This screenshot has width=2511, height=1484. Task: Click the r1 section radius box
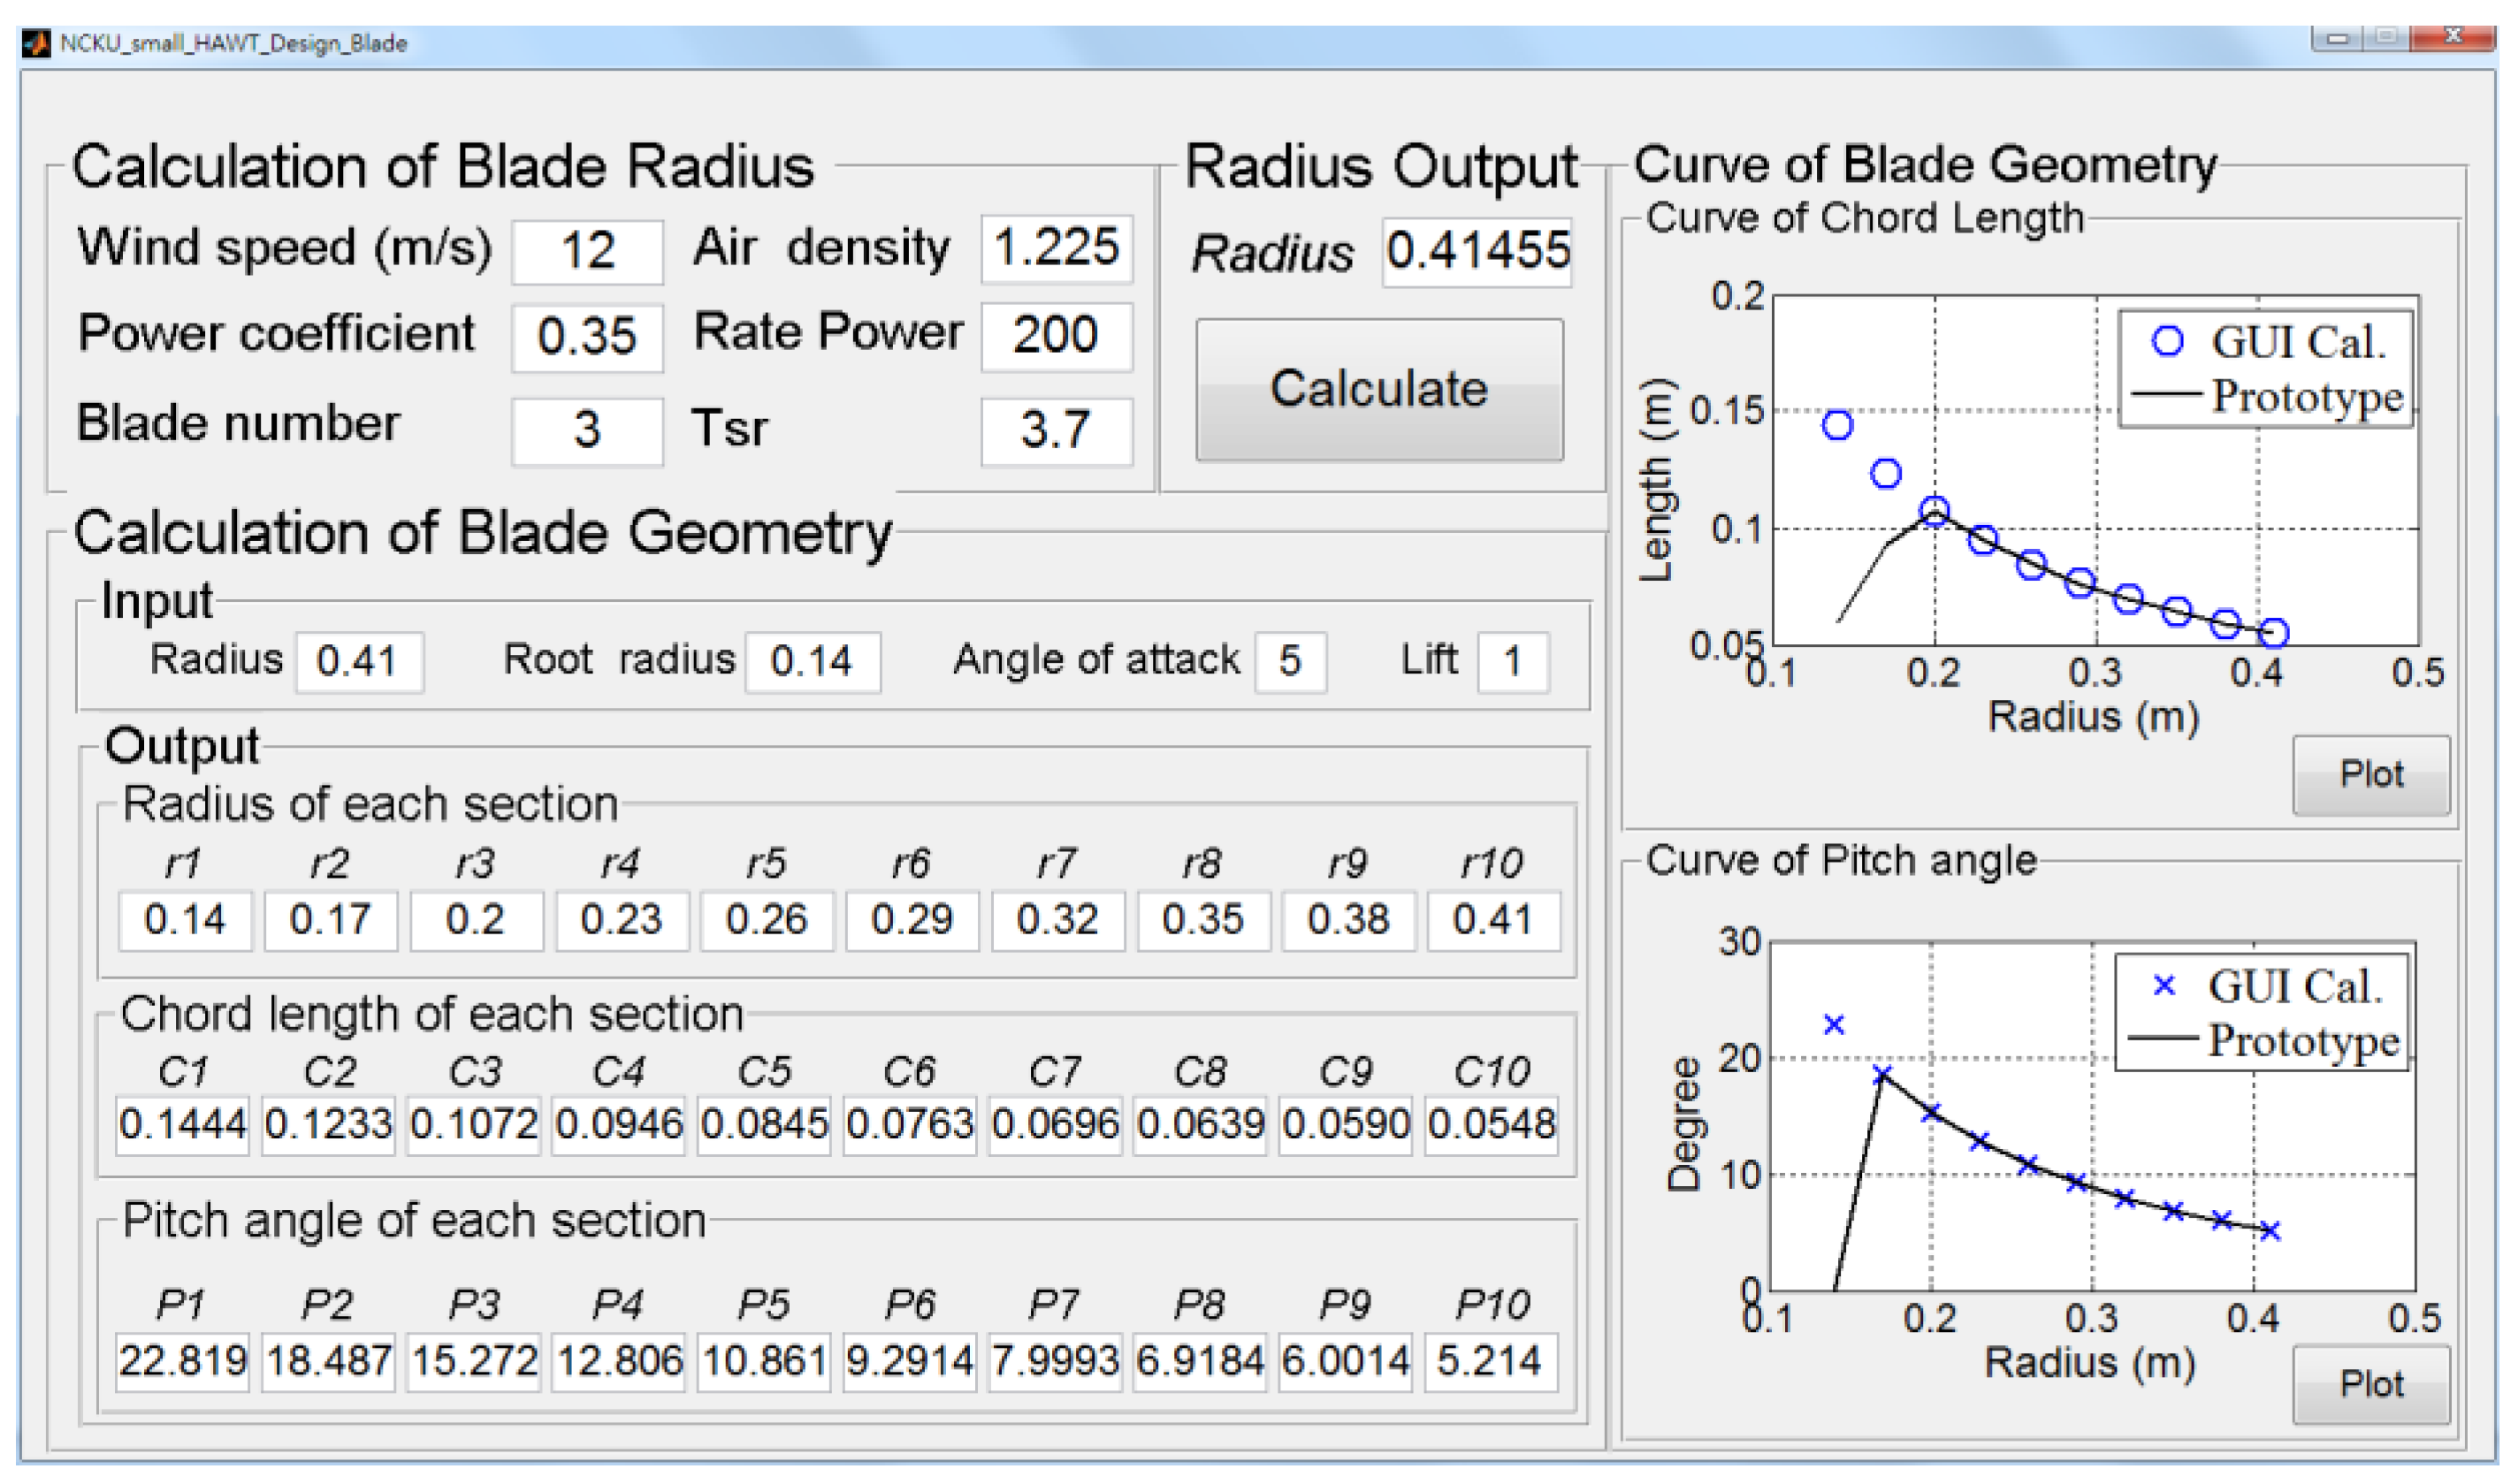point(184,920)
